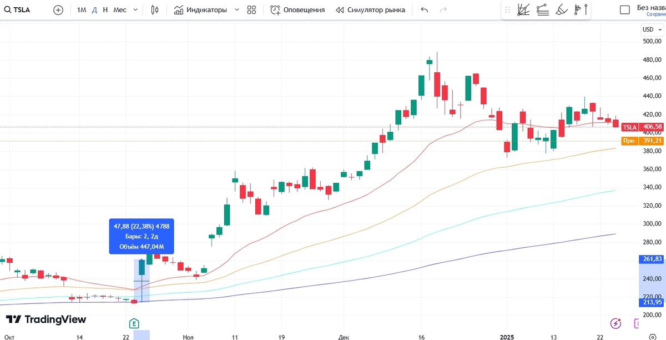This screenshot has height=340, width=666.
Task: Click the 213,95 measurement price label
Action: (x=652, y=303)
